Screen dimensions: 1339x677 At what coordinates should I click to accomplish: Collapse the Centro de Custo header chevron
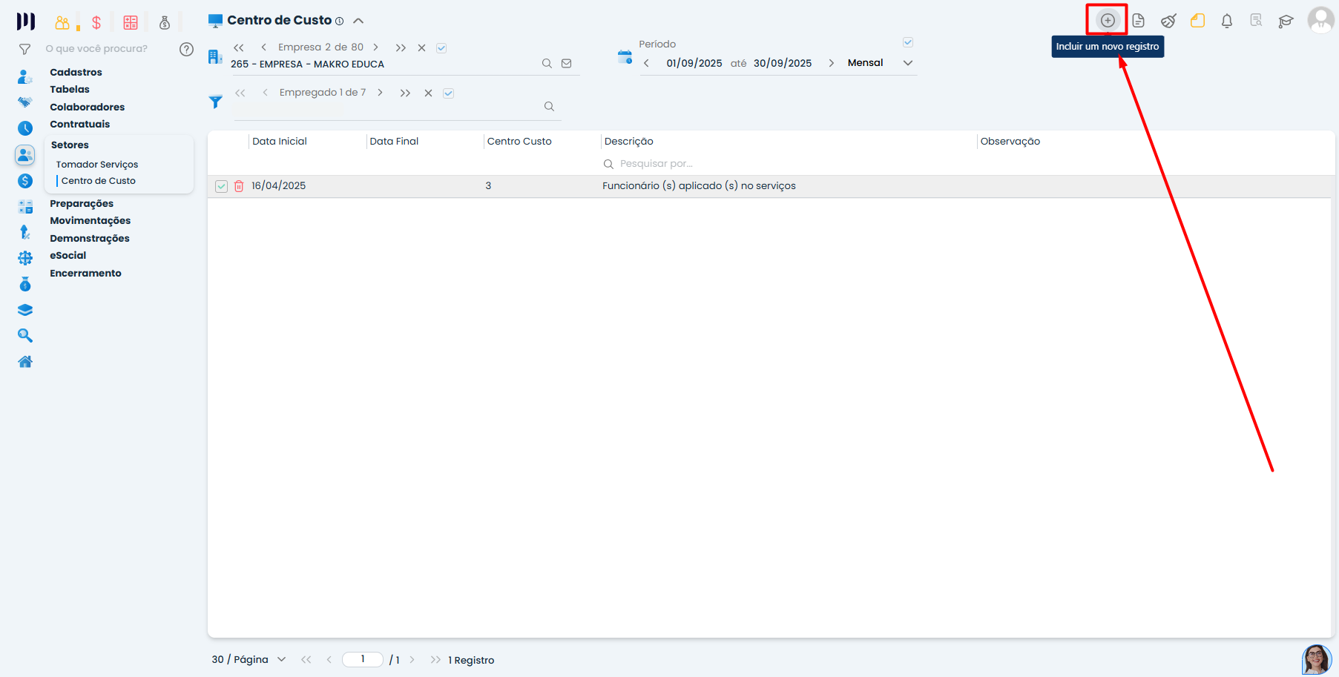[x=358, y=21]
